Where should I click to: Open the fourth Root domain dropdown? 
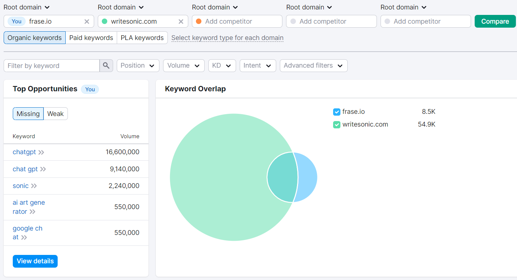[x=309, y=7]
